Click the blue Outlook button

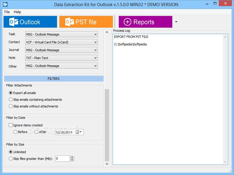30,22
